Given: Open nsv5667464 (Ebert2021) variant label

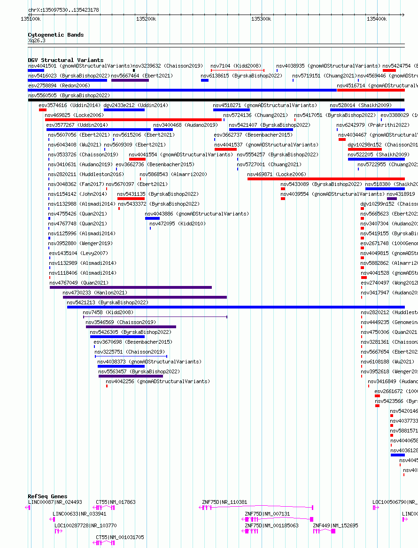Looking at the screenshot, I should click(142, 76).
